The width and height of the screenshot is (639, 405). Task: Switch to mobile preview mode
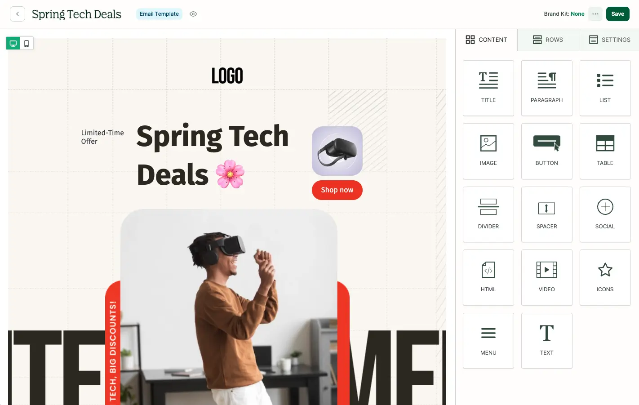[x=27, y=44]
